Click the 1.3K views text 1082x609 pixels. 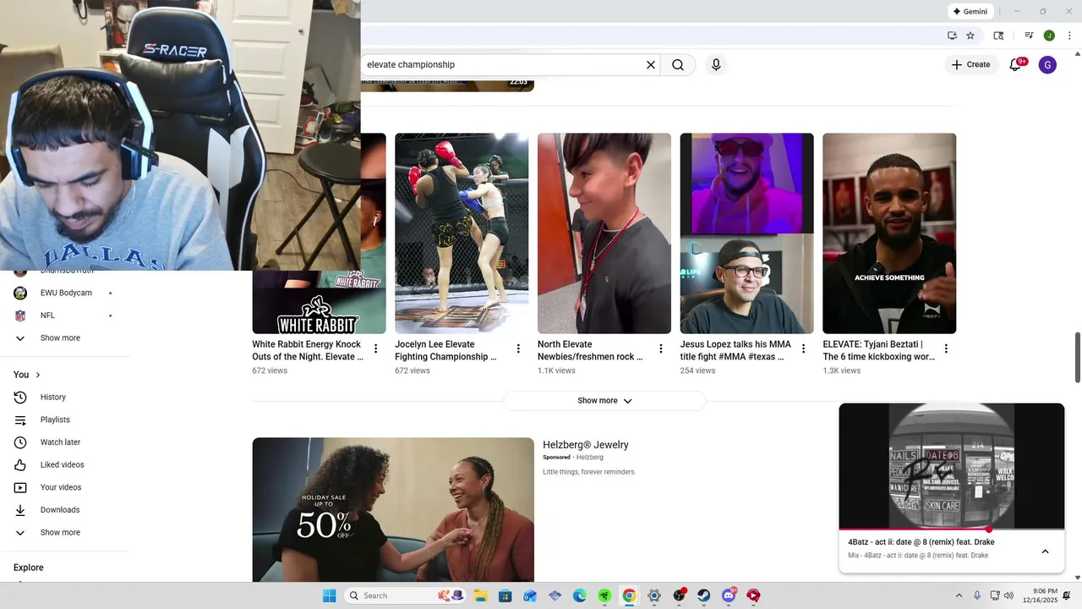click(x=842, y=370)
